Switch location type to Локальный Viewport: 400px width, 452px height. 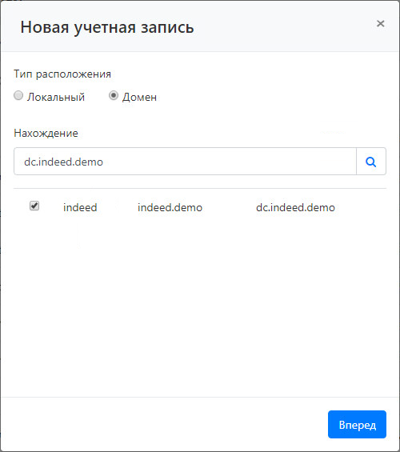coord(18,95)
